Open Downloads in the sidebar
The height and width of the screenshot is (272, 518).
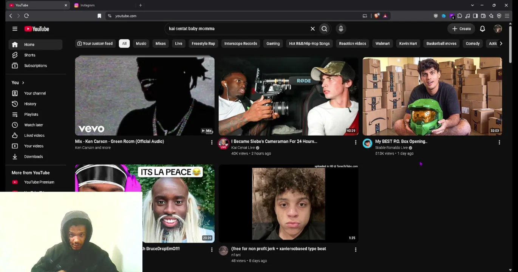click(36, 157)
